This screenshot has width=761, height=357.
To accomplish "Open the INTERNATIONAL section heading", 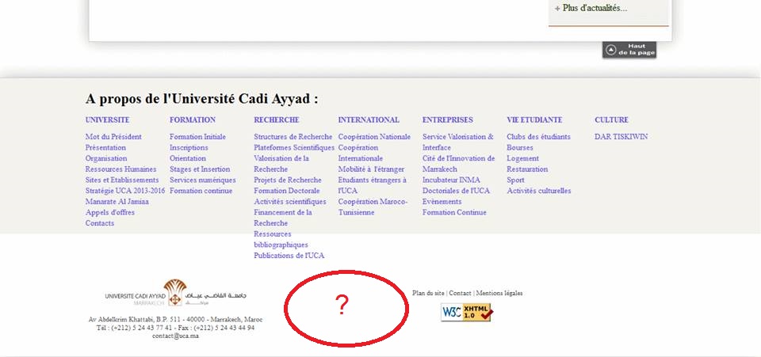I will 369,120.
